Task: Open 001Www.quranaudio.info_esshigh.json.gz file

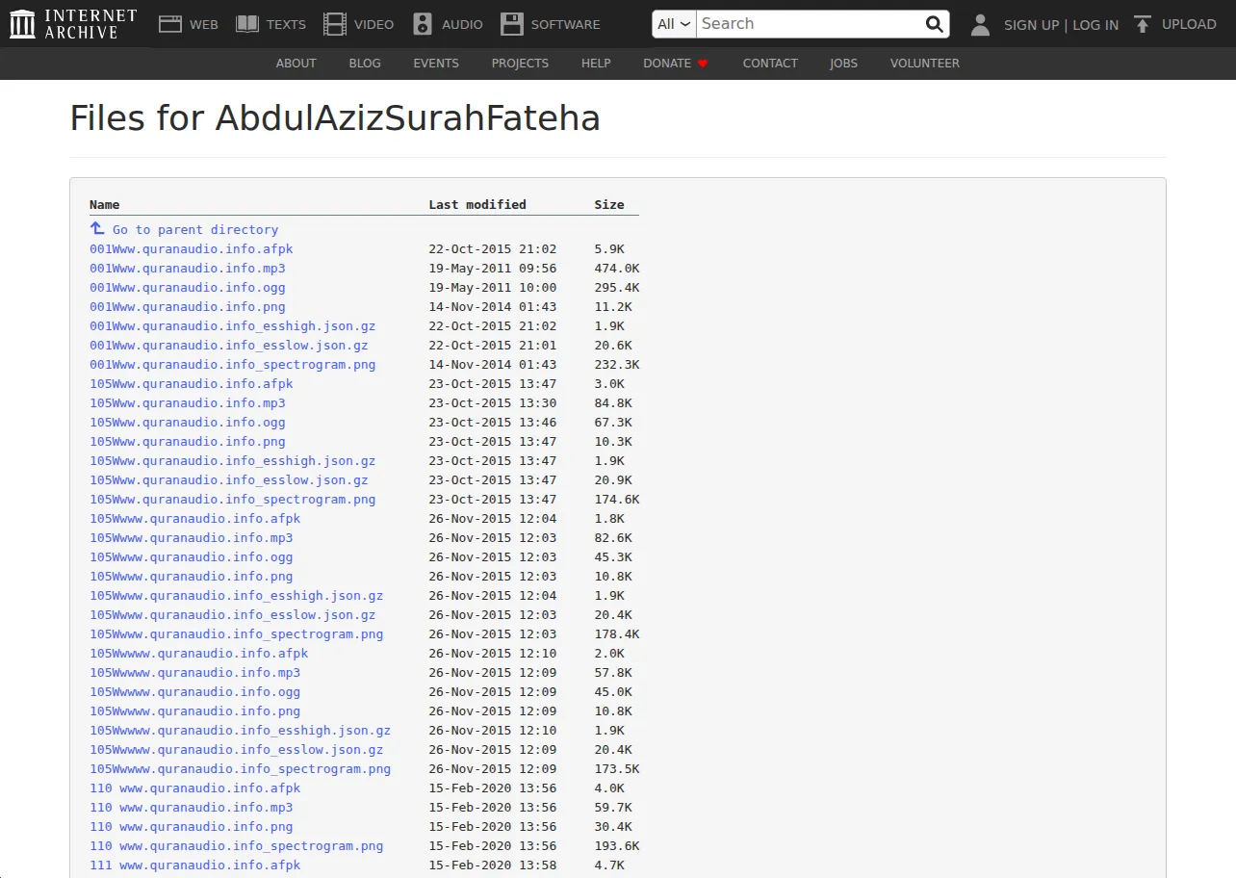Action: point(233,326)
